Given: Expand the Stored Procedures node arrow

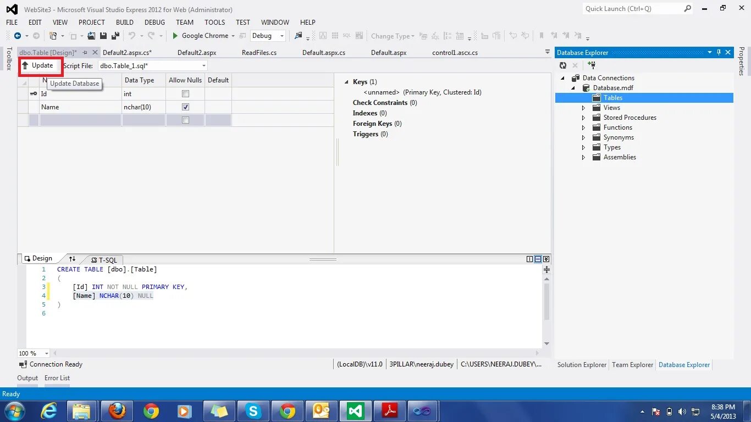Looking at the screenshot, I should pyautogui.click(x=583, y=118).
